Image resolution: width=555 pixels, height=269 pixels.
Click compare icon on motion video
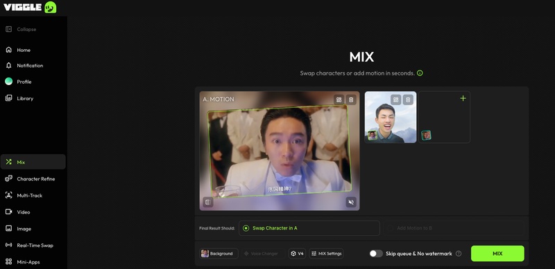pos(208,202)
